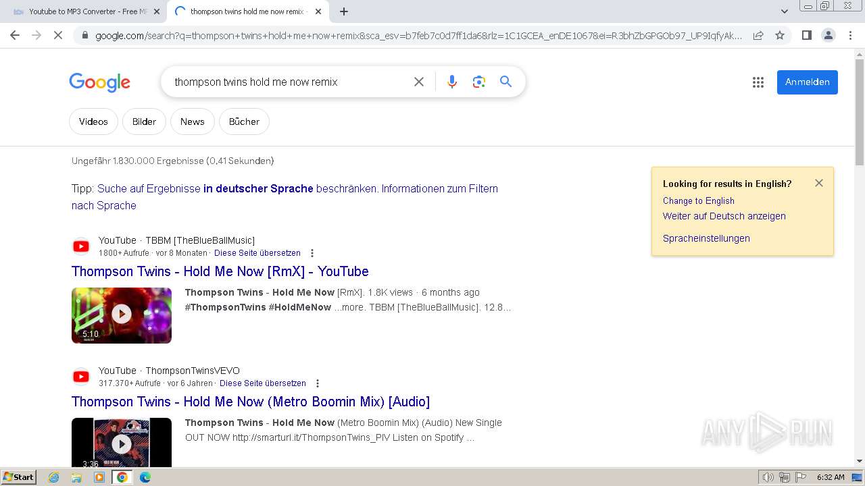Image resolution: width=865 pixels, height=486 pixels.
Task: Open Microsoft Edge from taskbar
Action: [145, 477]
